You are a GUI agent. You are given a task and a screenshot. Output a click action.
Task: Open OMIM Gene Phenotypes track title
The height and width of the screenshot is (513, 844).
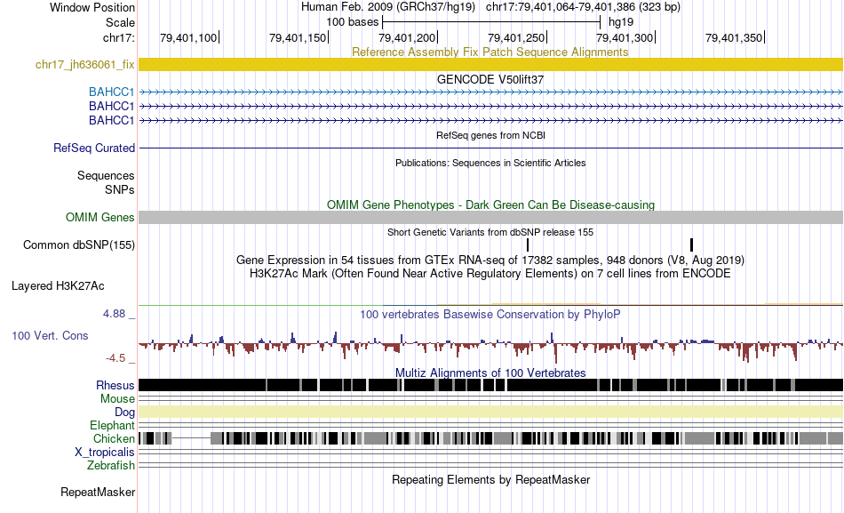pos(490,204)
